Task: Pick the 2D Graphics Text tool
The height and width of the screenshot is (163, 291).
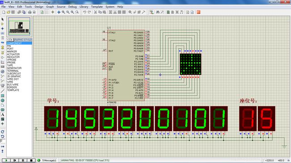Action: 3,115
